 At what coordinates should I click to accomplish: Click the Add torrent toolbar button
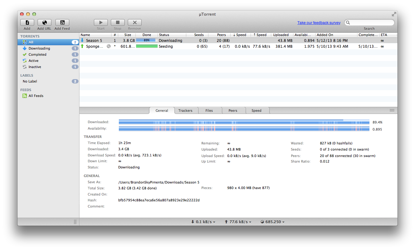pos(27,22)
